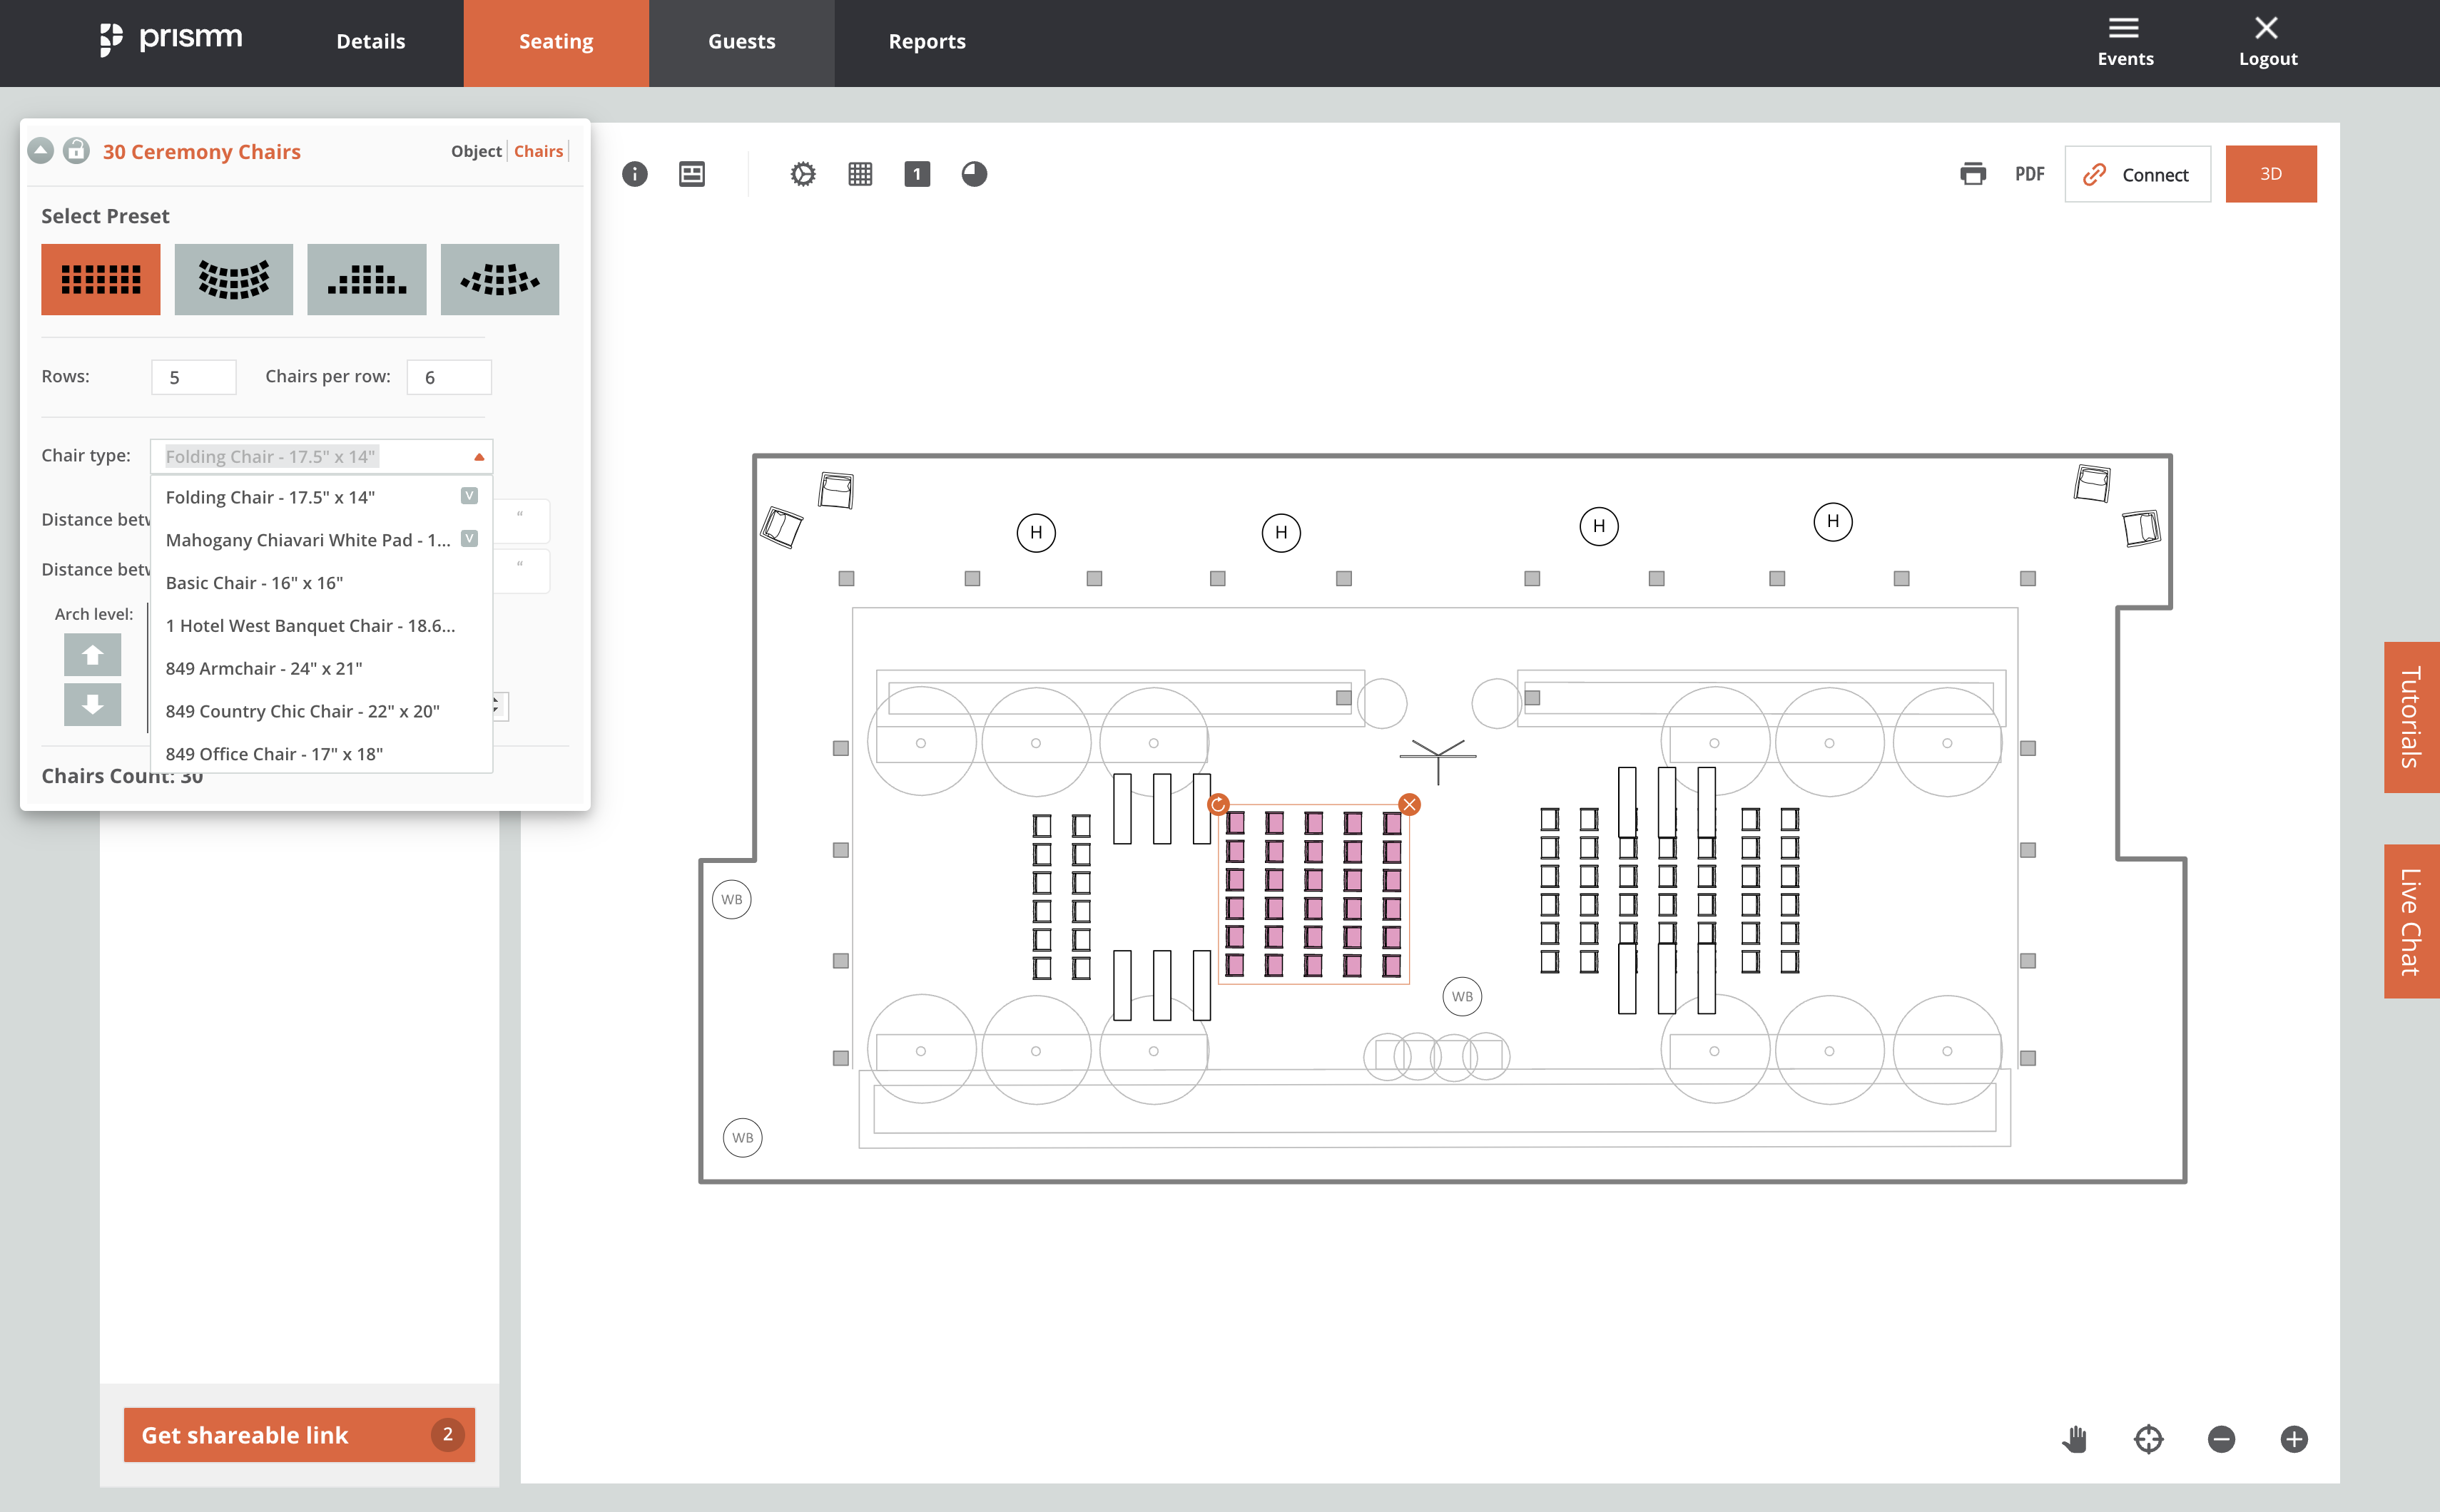Increase arch level with up arrow
2440x1512 pixels.
click(92, 655)
